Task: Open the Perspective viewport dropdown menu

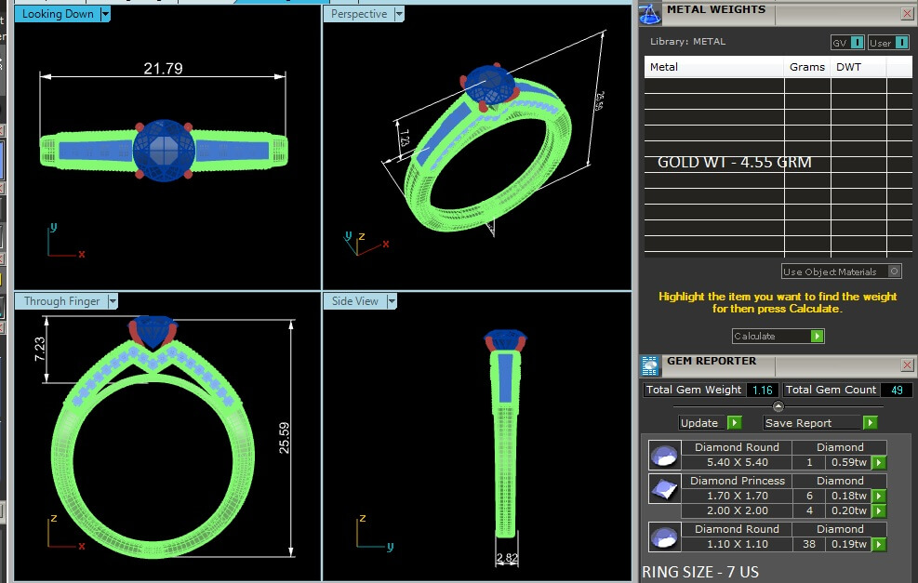Action: pyautogui.click(x=399, y=14)
